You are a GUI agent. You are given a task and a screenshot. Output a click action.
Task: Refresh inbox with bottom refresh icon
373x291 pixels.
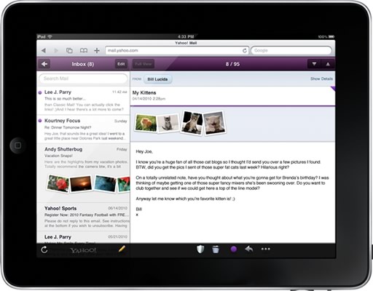[44, 250]
